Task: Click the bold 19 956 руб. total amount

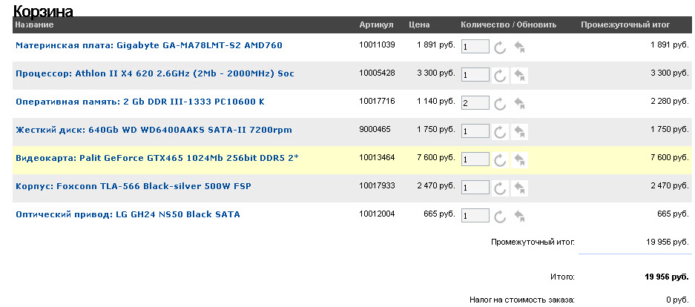Action: [667, 277]
